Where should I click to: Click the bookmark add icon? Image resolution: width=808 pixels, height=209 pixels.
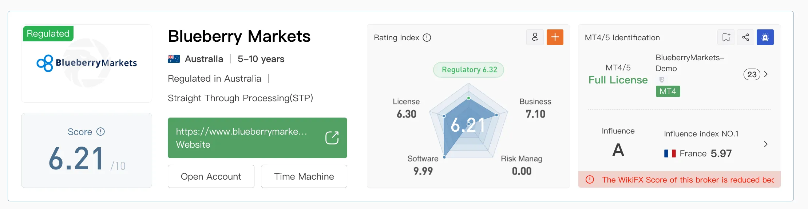click(726, 37)
